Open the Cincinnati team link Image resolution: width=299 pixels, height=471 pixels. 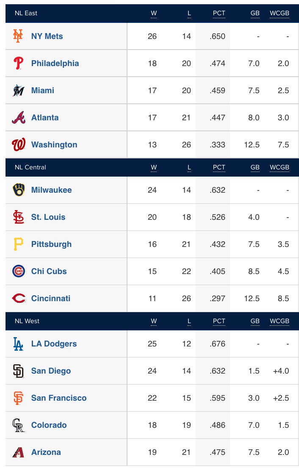51,298
